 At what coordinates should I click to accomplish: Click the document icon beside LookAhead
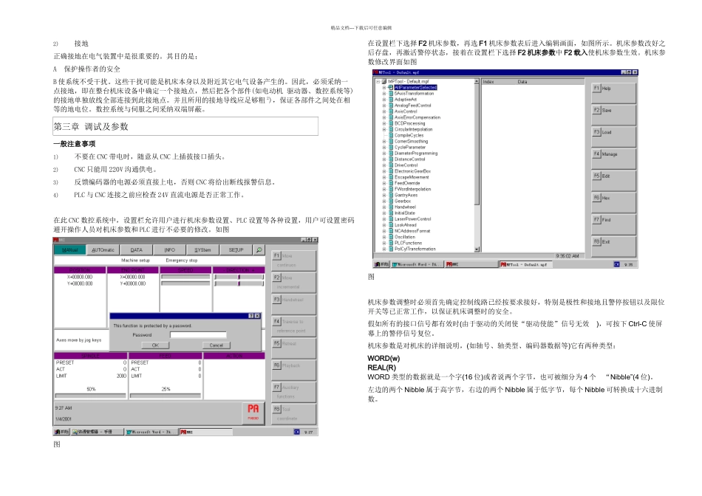tap(391, 225)
